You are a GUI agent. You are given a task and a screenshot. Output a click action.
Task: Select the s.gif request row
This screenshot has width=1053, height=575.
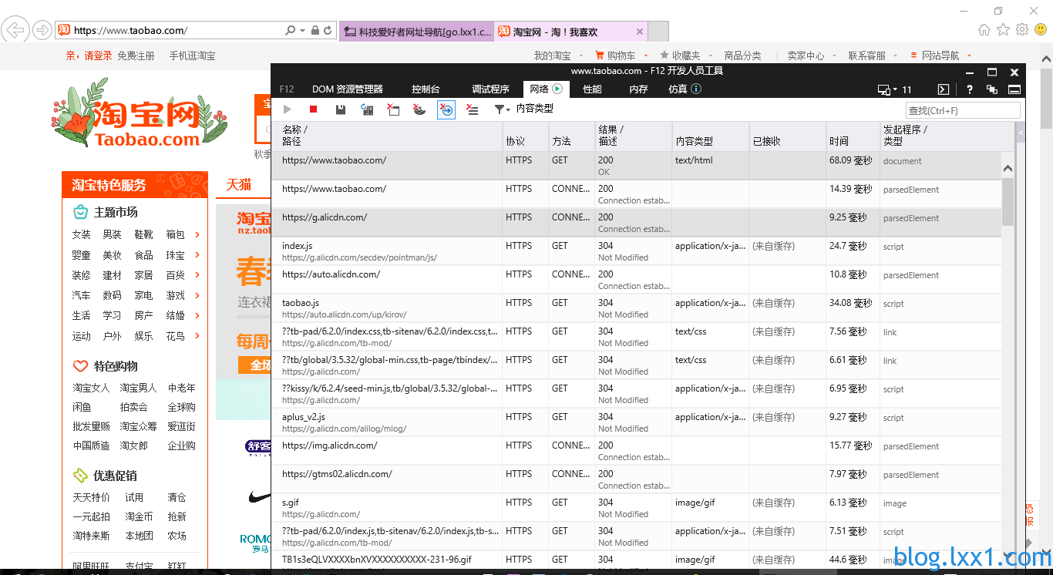point(636,508)
